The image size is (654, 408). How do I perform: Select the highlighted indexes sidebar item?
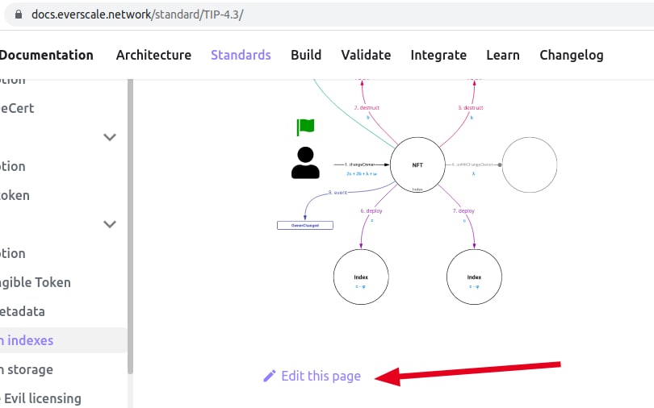click(x=27, y=340)
